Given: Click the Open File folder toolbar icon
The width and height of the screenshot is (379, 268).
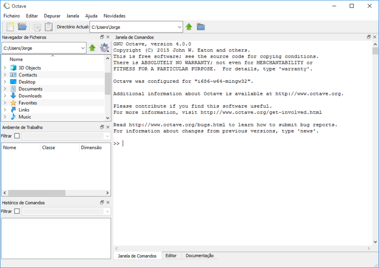Looking at the screenshot, I should pyautogui.click(x=22, y=26).
